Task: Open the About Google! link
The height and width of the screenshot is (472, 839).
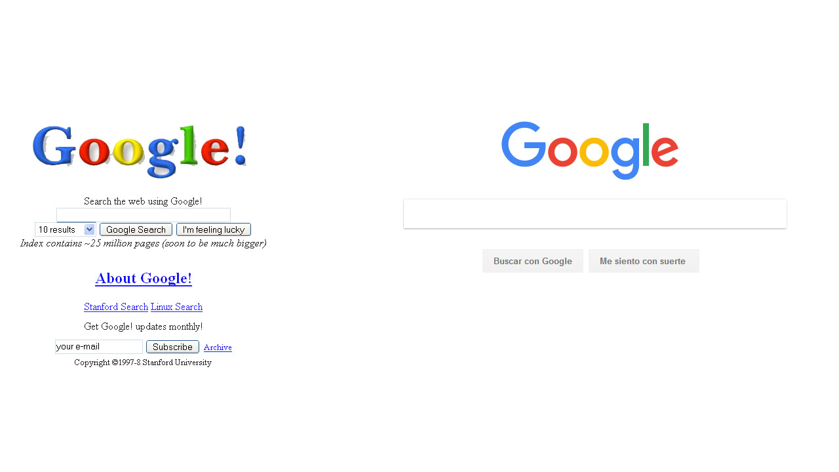Action: (x=144, y=279)
